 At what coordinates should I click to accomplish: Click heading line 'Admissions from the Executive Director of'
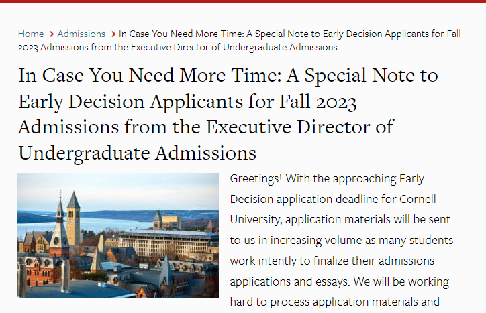pos(205,127)
